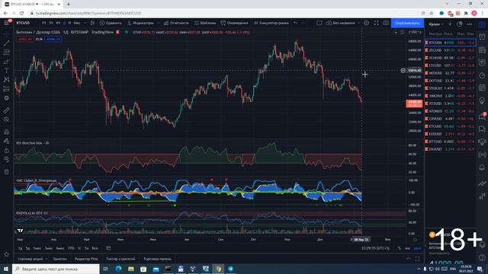Toggle лог logarithmic scale
The image size is (488, 274).
(x=407, y=248)
